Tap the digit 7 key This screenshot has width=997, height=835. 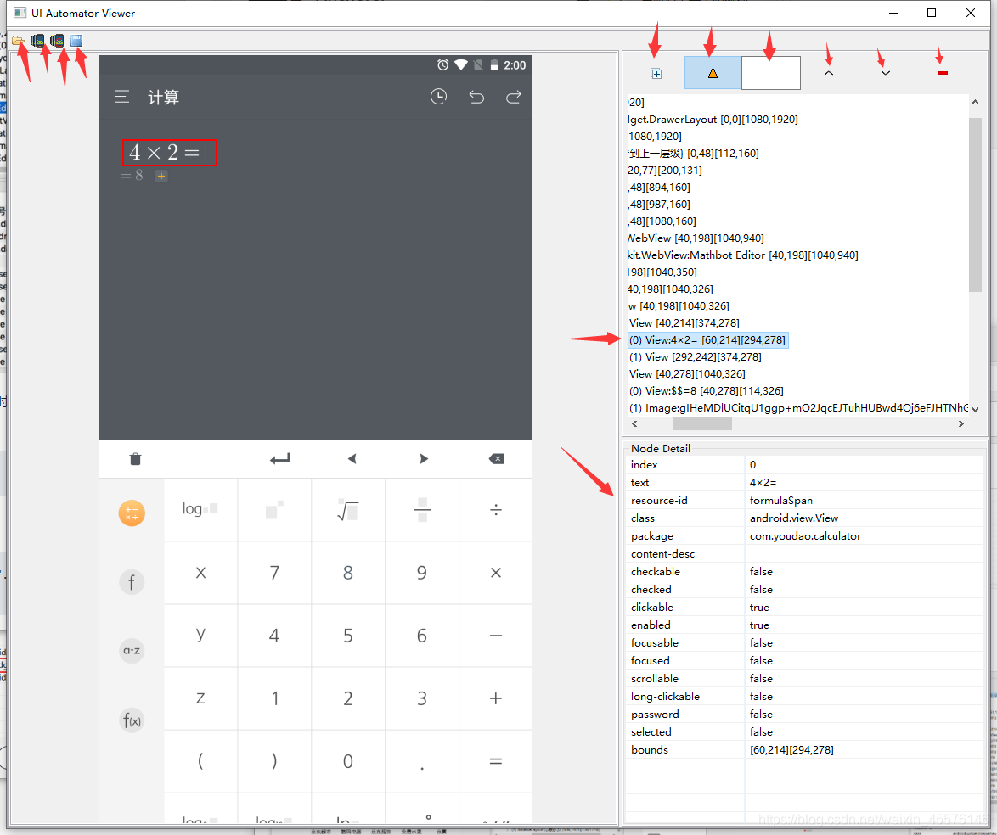tap(274, 573)
